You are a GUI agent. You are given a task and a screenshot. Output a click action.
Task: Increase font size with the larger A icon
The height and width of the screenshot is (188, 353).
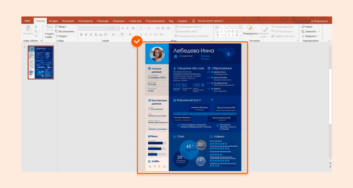tap(122, 28)
